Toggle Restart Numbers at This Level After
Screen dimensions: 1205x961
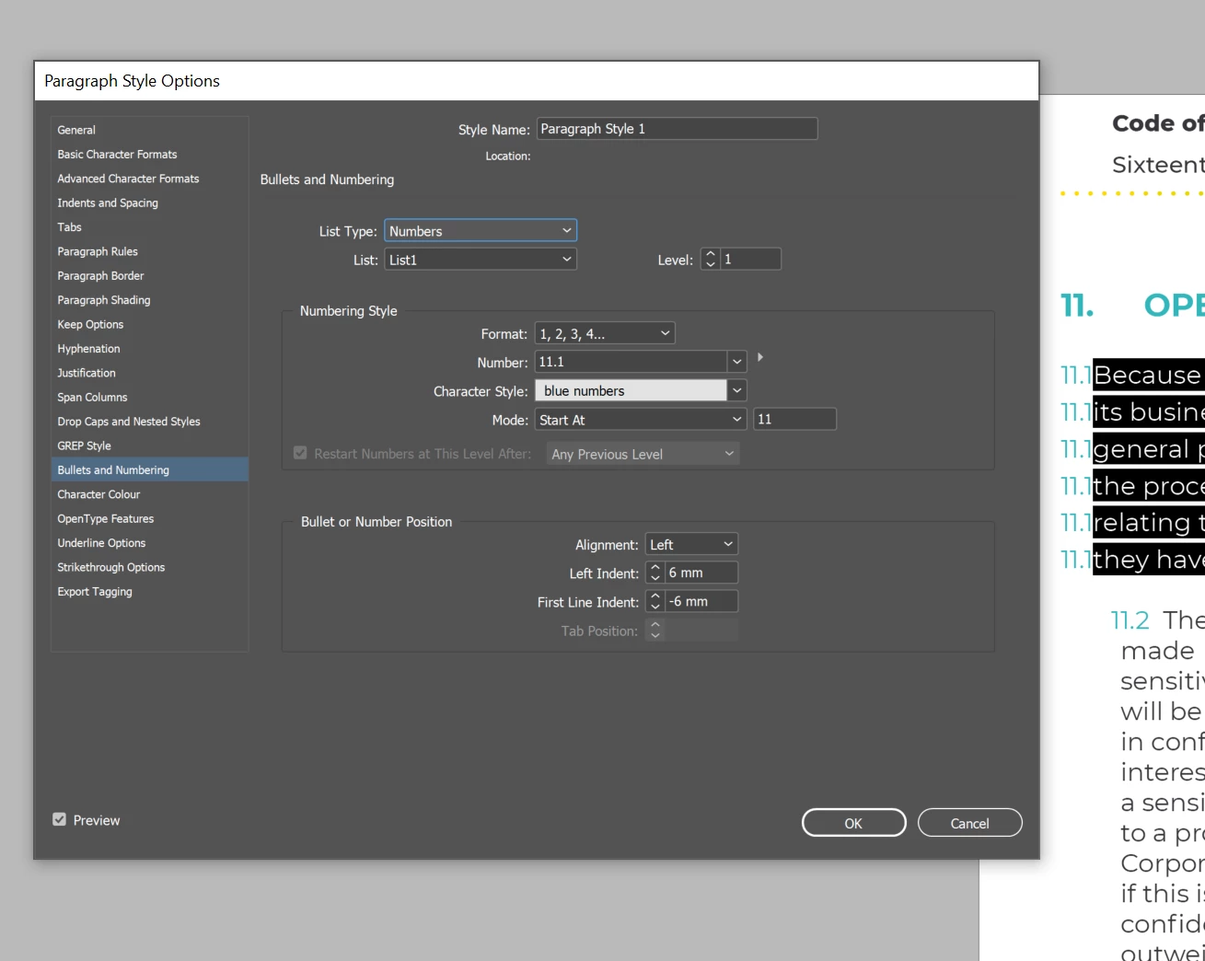300,453
